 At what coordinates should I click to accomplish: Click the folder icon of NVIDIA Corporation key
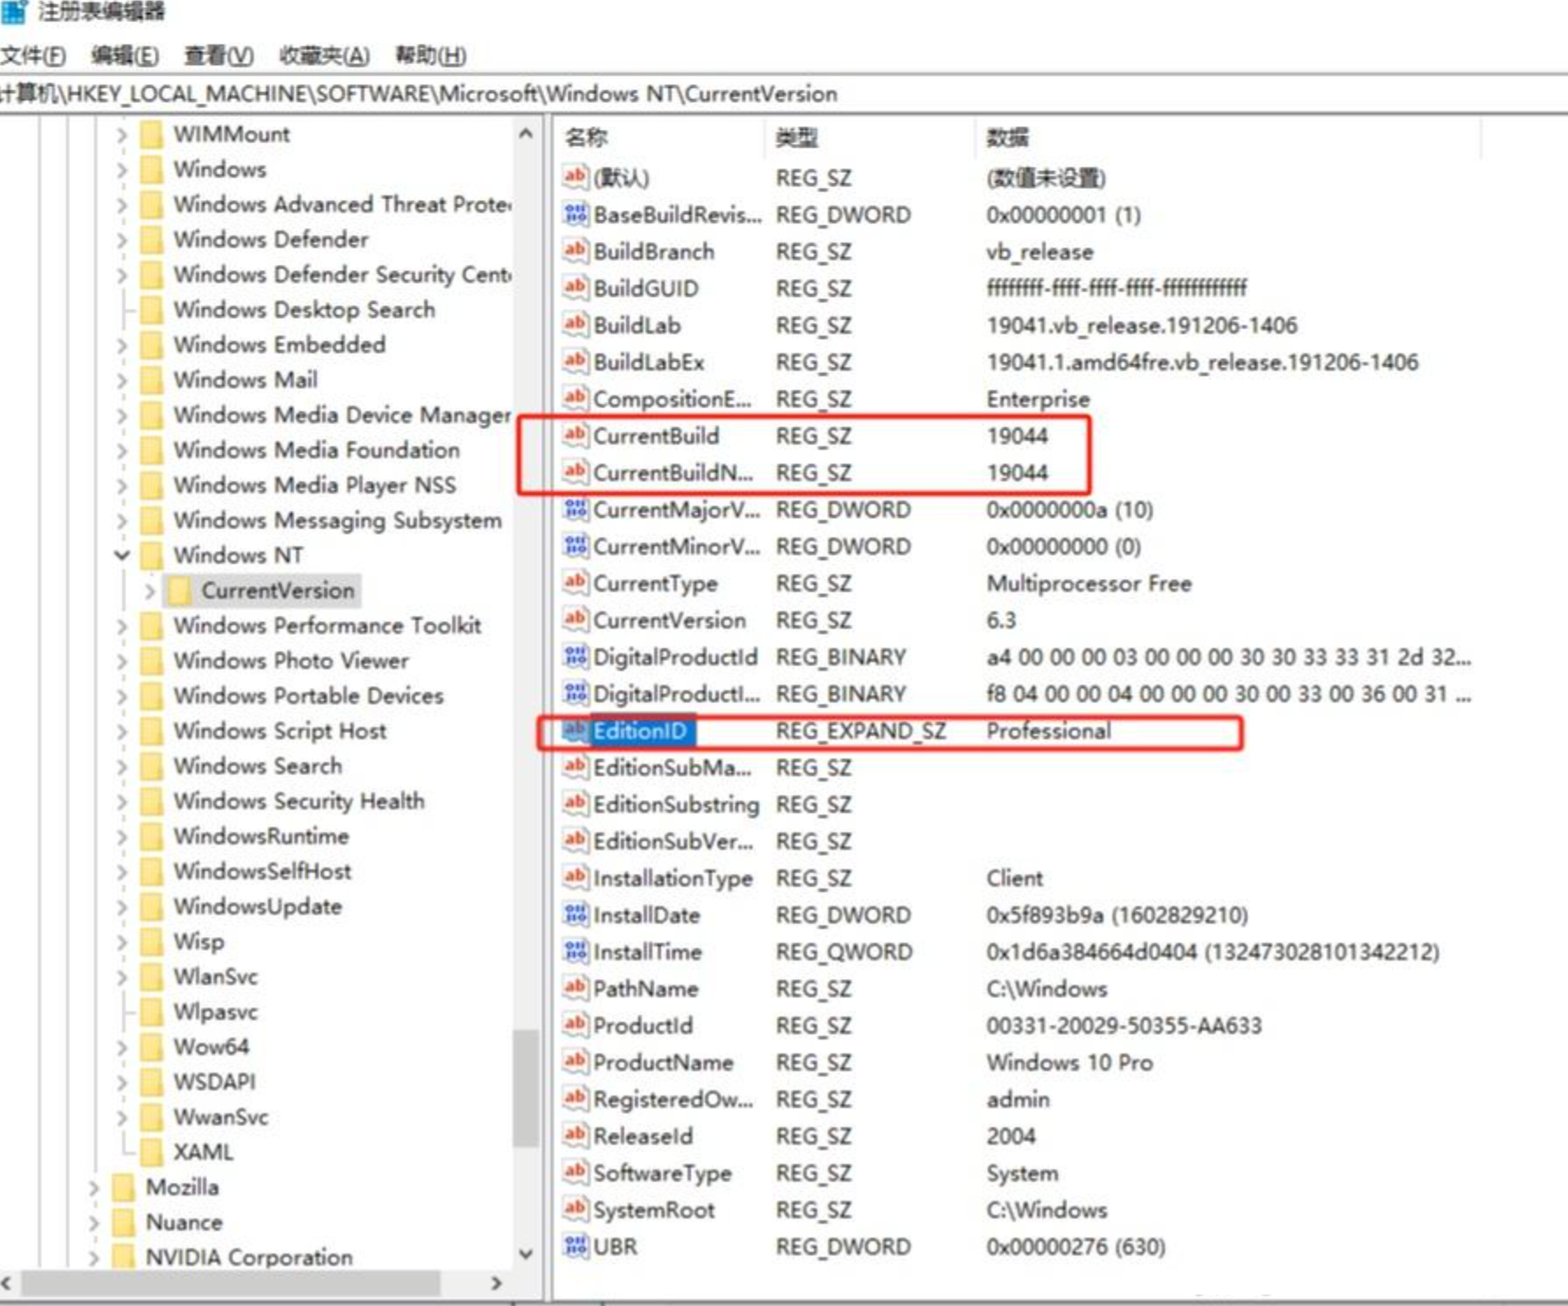[124, 1257]
